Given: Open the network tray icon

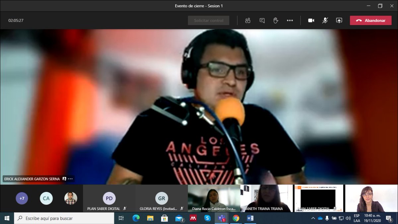Looking at the screenshot, I should [x=341, y=218].
